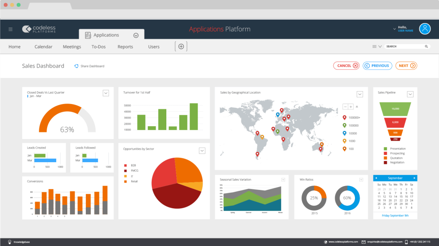
Task: Zoom in on the map with plus
Action: pos(351,107)
